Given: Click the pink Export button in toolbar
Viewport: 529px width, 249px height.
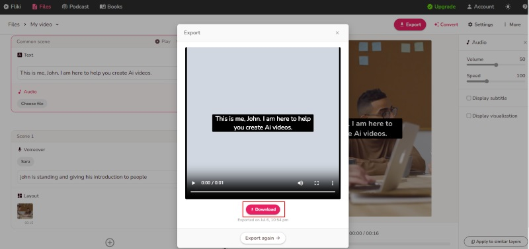Looking at the screenshot, I should click(x=410, y=24).
